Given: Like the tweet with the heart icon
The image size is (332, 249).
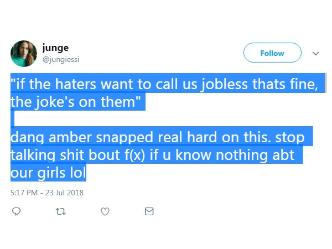Looking at the screenshot, I should pyautogui.click(x=105, y=211).
